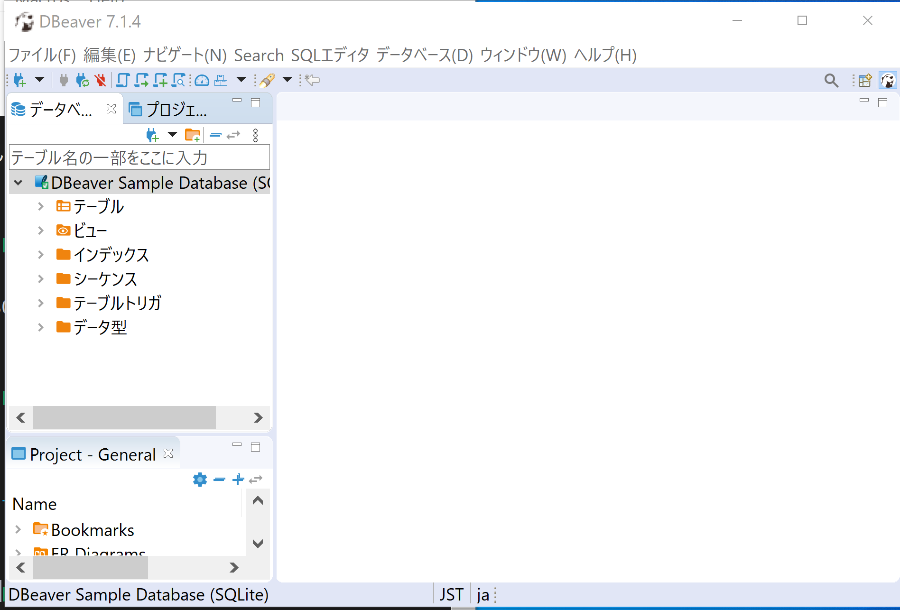Expand the データ型 node
The width and height of the screenshot is (900, 610).
coord(41,327)
